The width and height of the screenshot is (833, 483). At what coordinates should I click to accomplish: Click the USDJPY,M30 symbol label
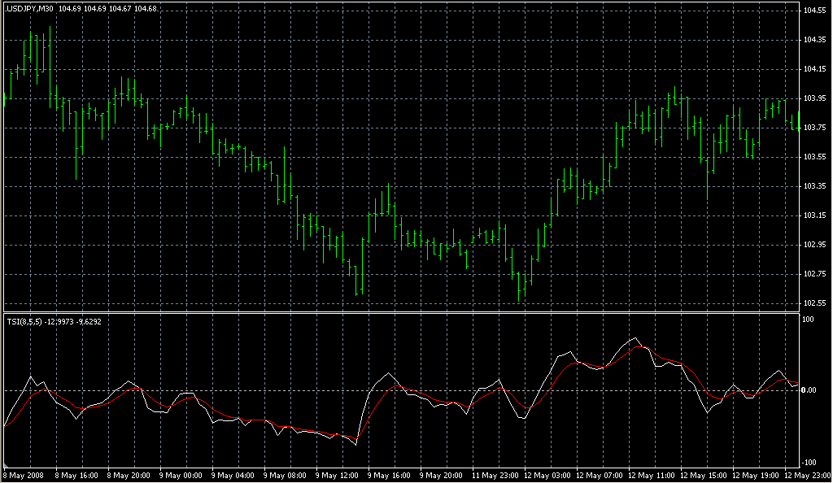pyautogui.click(x=30, y=8)
